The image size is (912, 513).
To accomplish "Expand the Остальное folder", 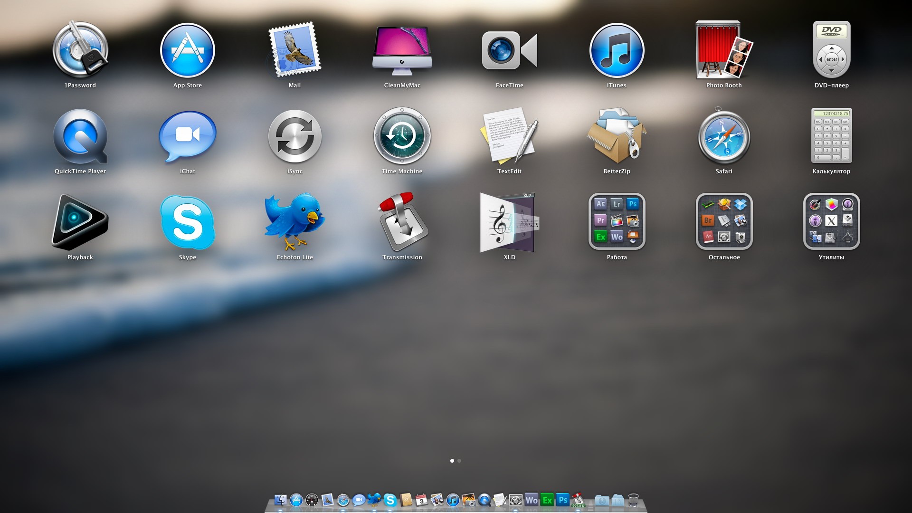I will (724, 221).
